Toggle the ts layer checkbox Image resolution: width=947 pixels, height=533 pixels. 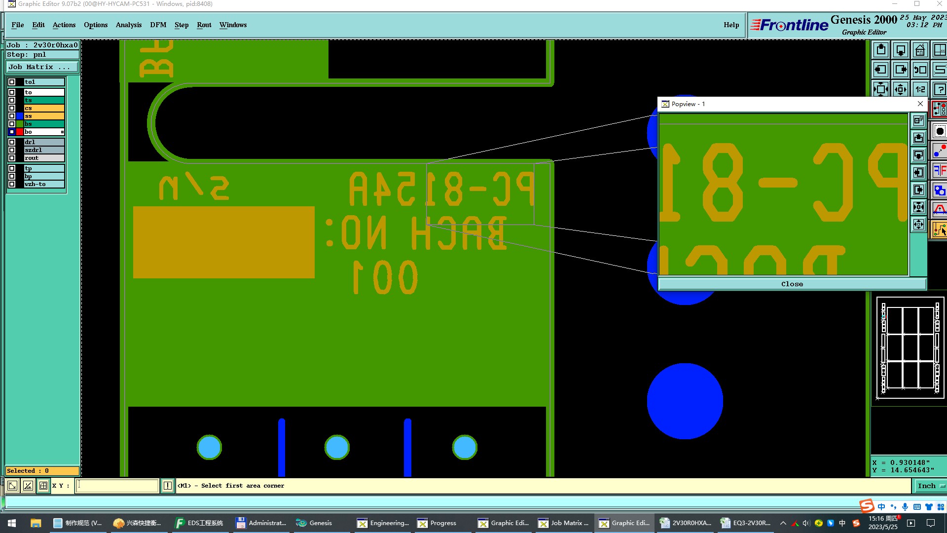point(12,100)
